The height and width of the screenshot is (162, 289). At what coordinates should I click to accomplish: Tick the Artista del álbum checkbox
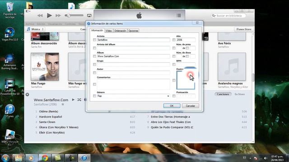coord(94,48)
